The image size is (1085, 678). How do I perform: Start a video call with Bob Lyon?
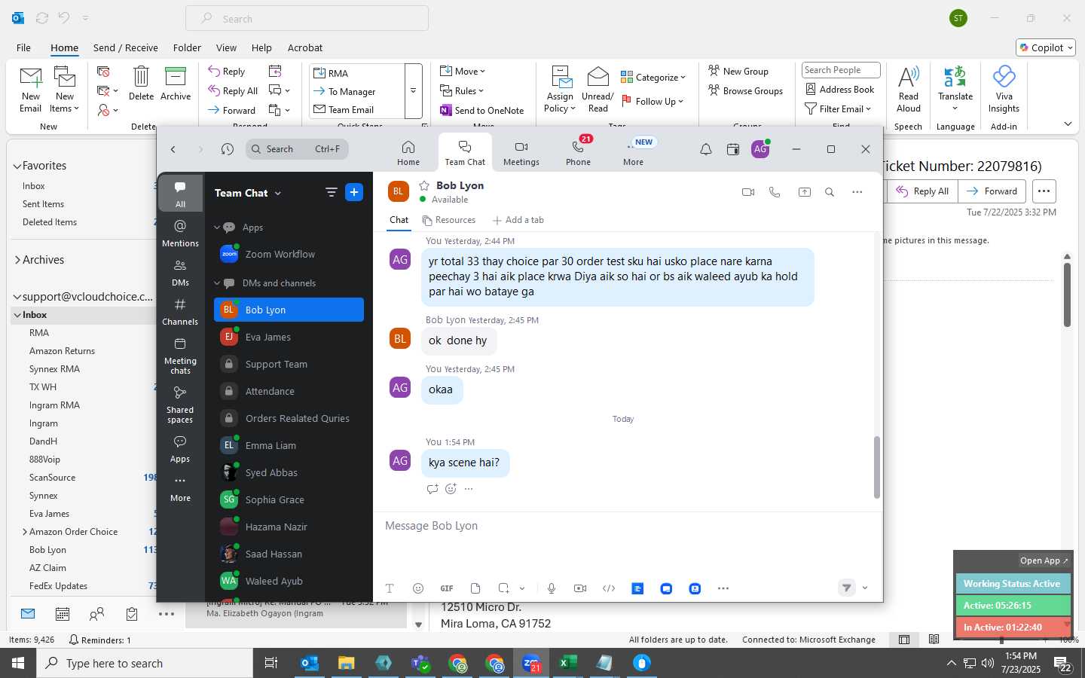click(748, 192)
